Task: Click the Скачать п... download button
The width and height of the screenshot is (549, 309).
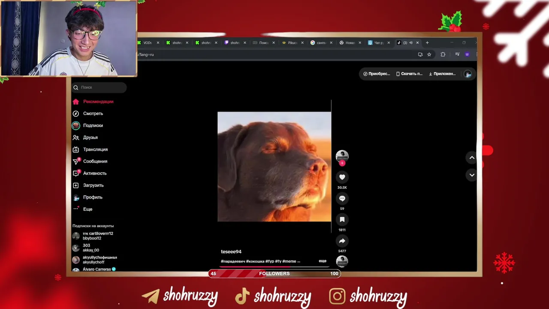Action: (409, 74)
